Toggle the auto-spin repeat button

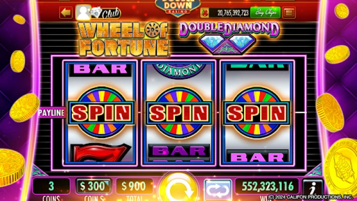tap(218, 189)
